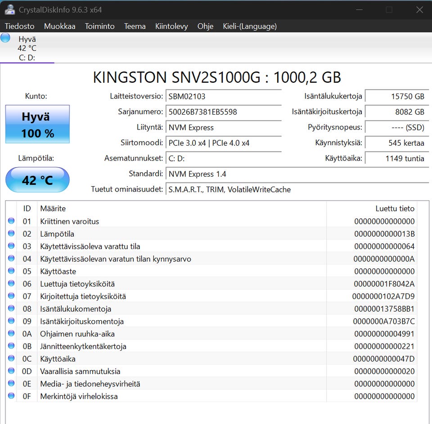The width and height of the screenshot is (432, 424).
Task: Open the Kiintolevy menu
Action: [171, 26]
